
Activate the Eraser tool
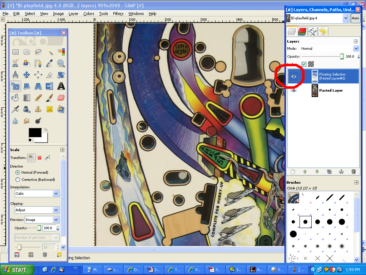point(61,97)
